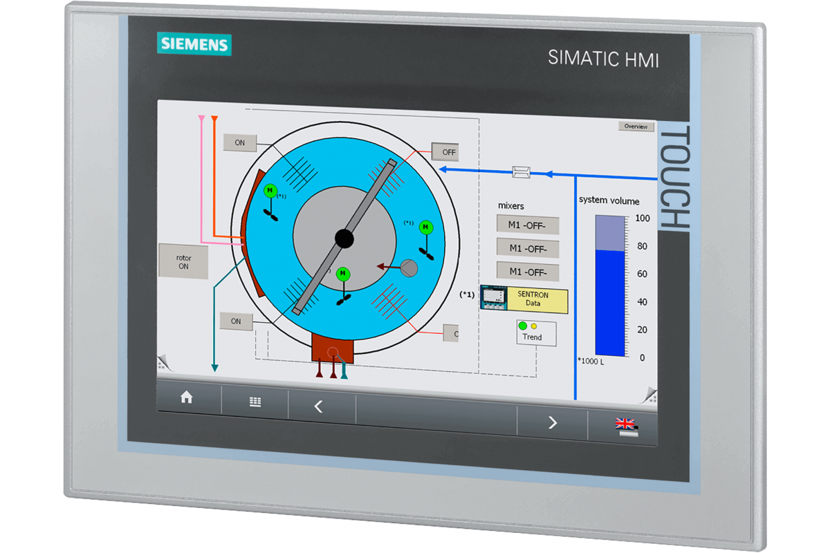Open the Trend view button

coord(535,333)
